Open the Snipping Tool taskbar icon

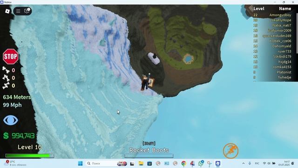209,163
